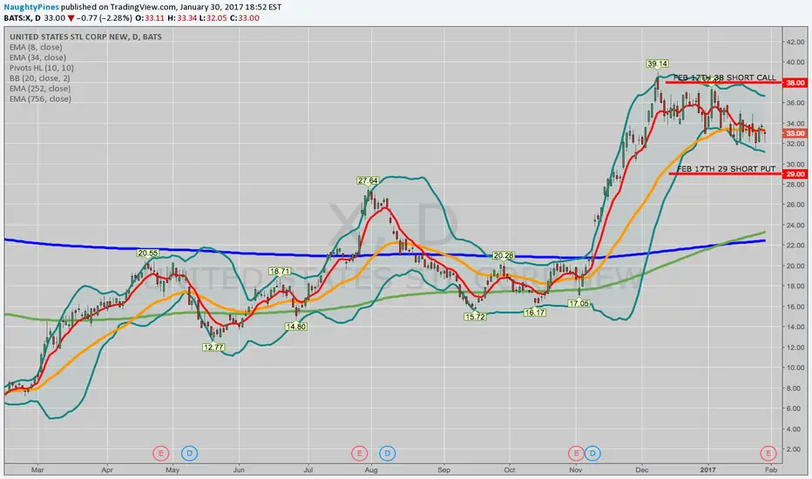
Task: Click the 18.71 pivot high label
Action: (280, 272)
